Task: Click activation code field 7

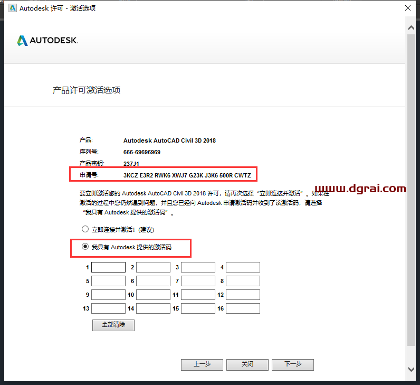Action: tap(198, 281)
